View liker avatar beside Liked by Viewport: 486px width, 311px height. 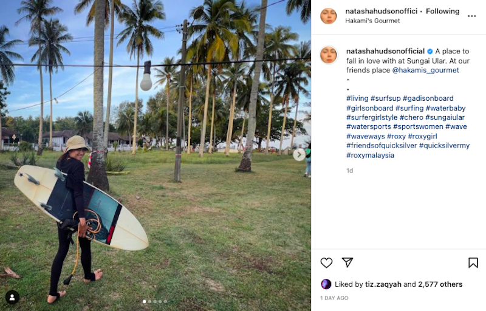326,284
